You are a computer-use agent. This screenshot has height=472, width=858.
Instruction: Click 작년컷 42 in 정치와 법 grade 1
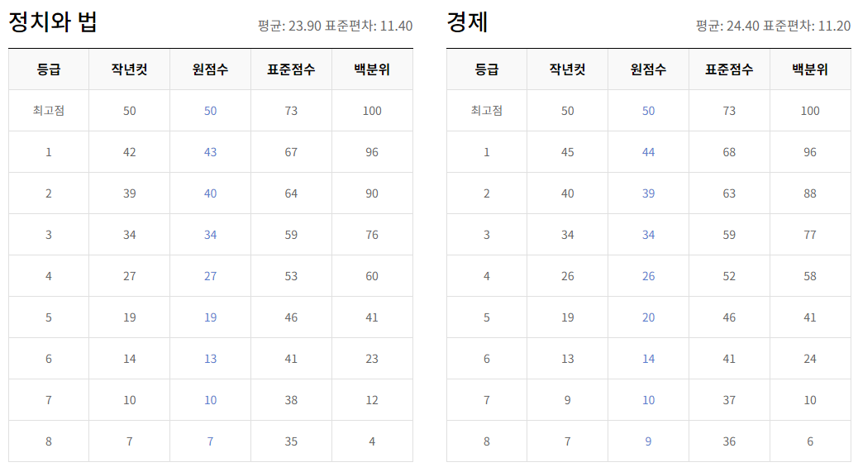pos(129,152)
